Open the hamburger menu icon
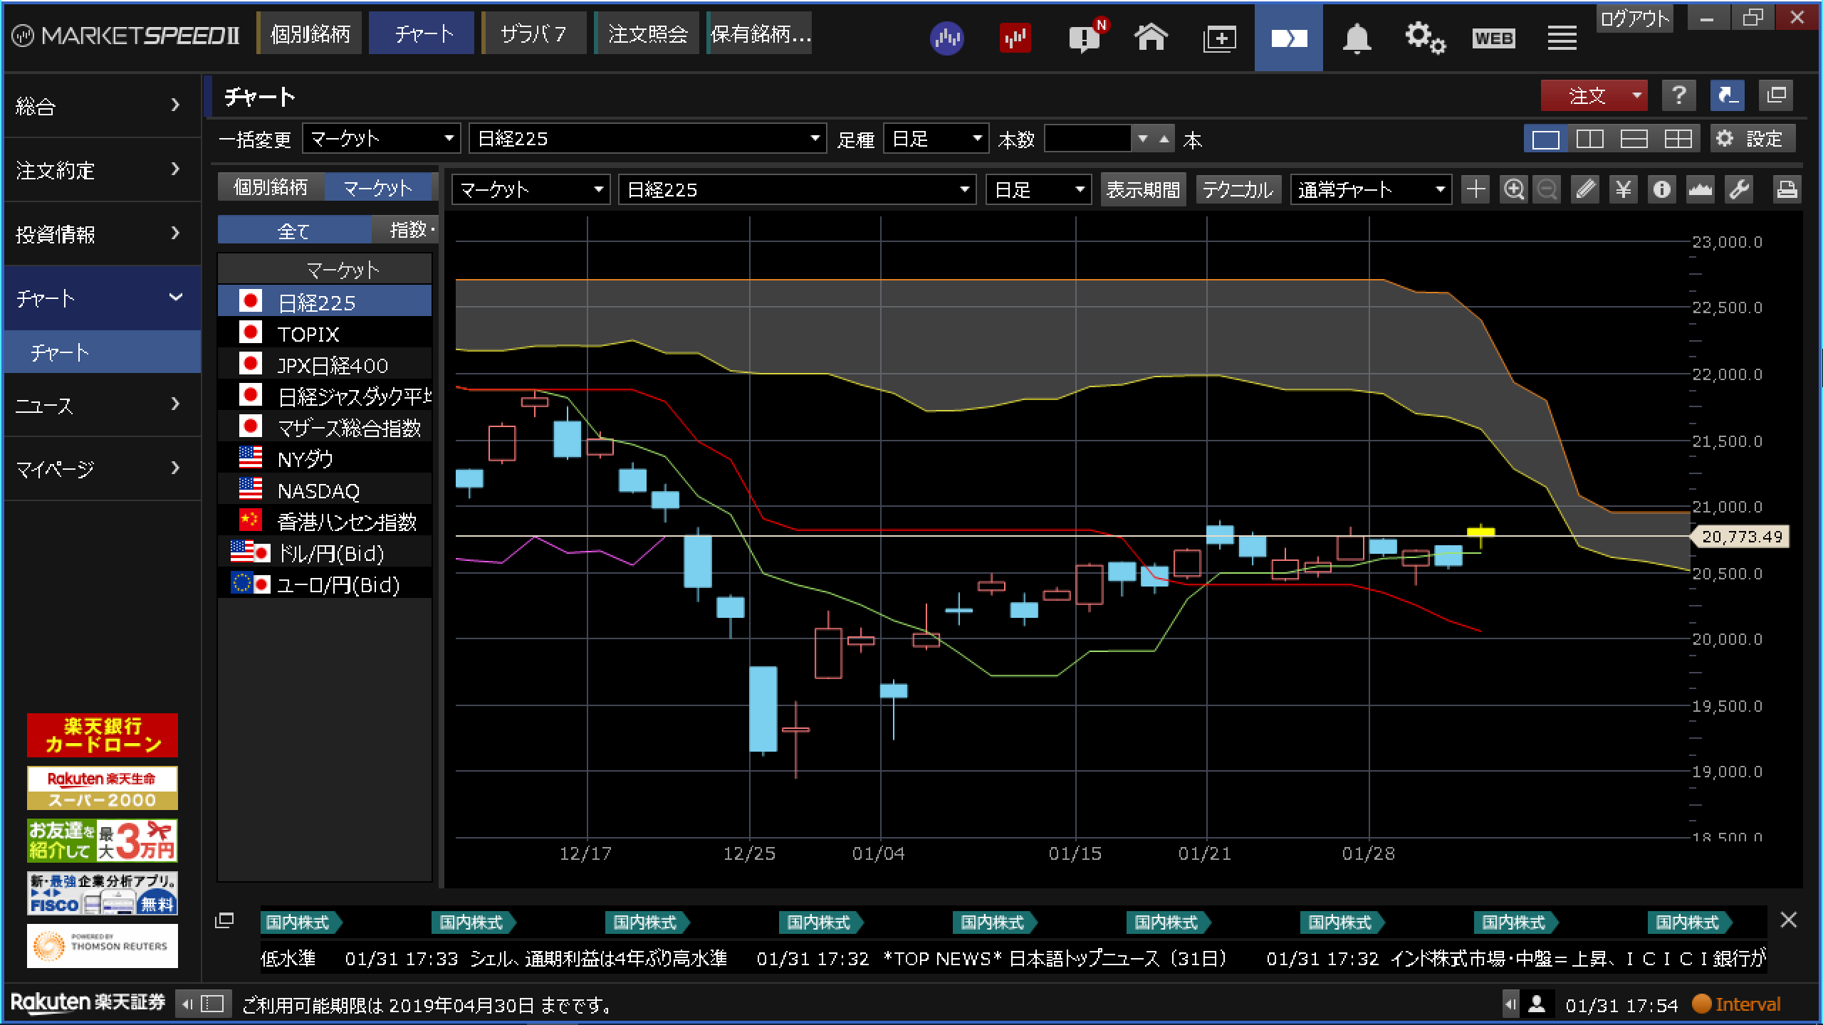 [1562, 38]
